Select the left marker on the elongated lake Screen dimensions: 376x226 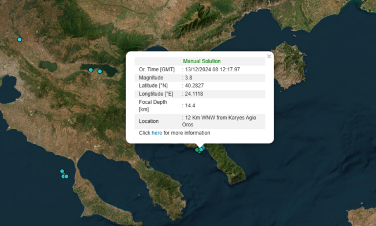click(x=91, y=70)
